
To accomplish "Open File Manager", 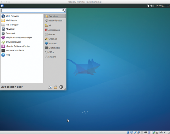I will click(22, 25).
